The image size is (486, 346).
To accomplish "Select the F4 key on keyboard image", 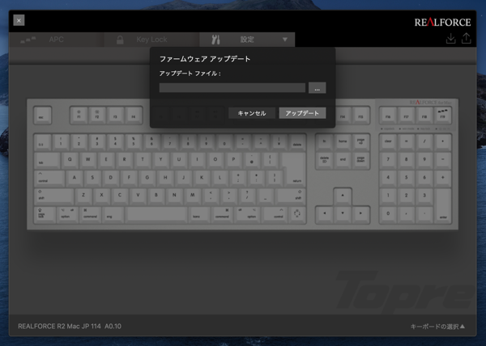I will click(134, 115).
